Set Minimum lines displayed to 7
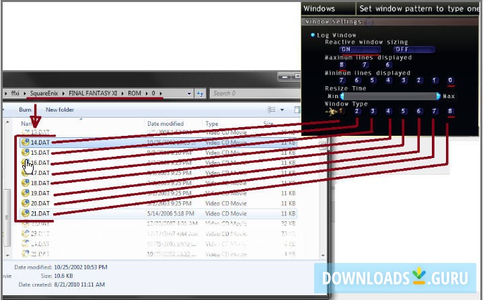Viewport: 483px width, 300px height. click(341, 81)
